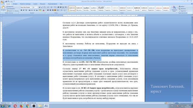
Task: Switch to the Ссылки tab
Action: (x=35, y=4)
